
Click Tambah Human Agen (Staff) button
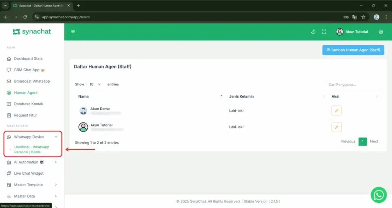pos(353,50)
